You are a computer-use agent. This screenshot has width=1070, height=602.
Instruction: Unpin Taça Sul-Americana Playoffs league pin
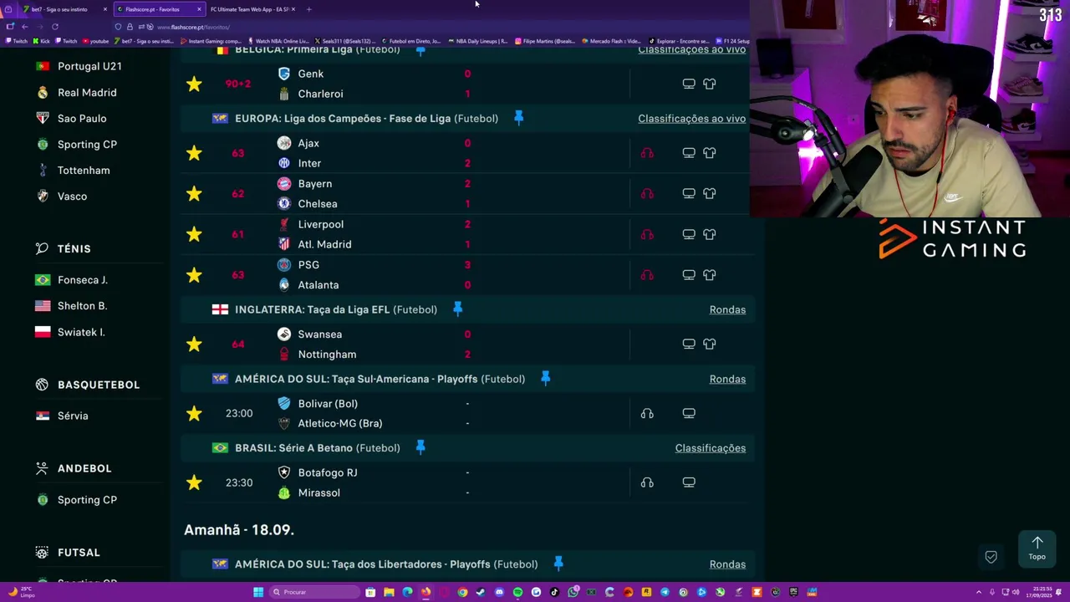pyautogui.click(x=545, y=379)
